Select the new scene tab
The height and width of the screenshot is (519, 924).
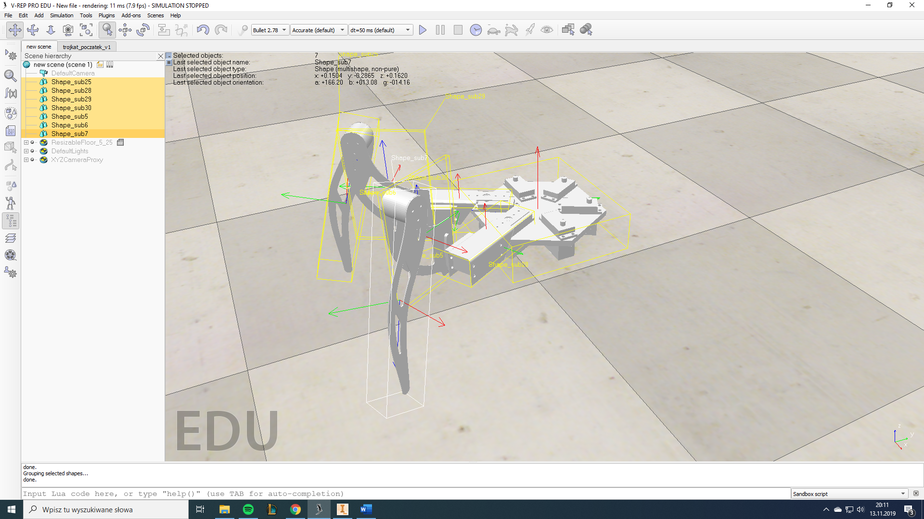pyautogui.click(x=39, y=47)
